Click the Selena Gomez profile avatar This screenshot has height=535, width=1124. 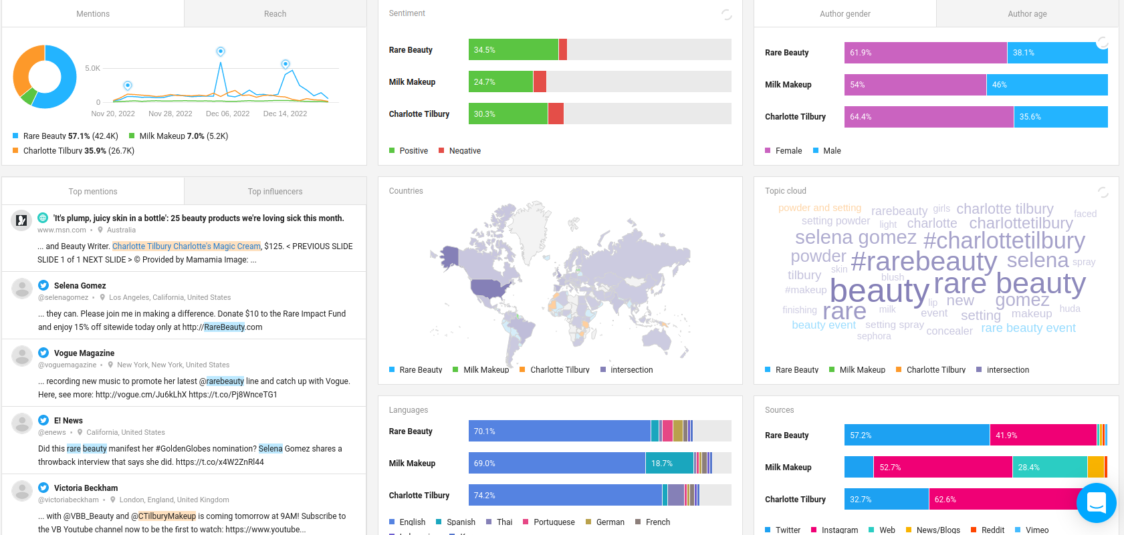(22, 289)
